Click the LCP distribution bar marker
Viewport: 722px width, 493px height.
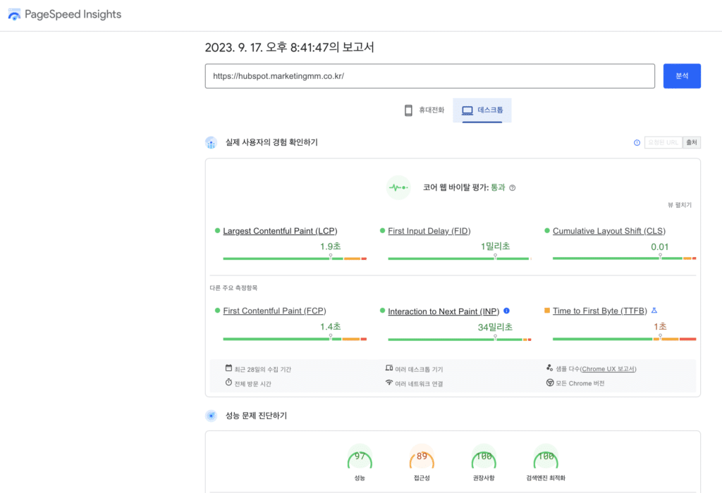point(331,256)
